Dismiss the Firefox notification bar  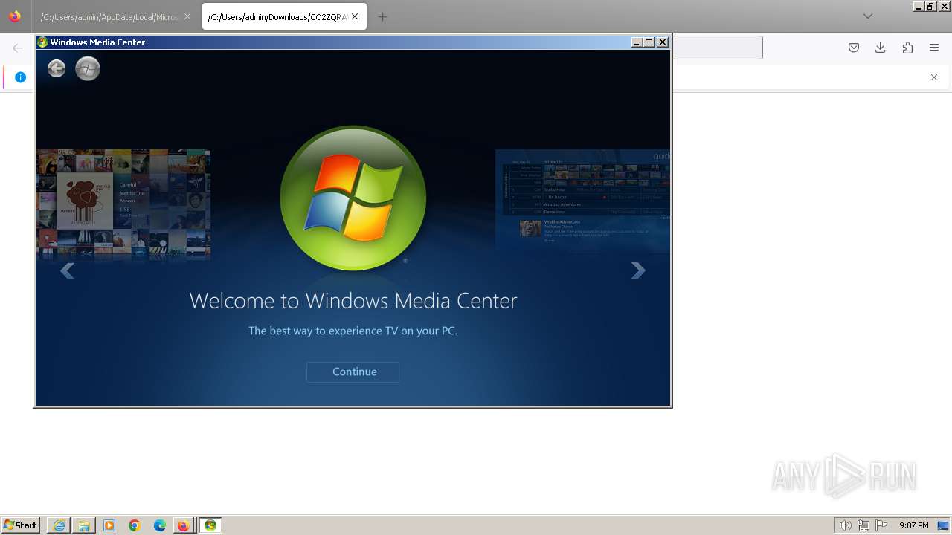934,77
